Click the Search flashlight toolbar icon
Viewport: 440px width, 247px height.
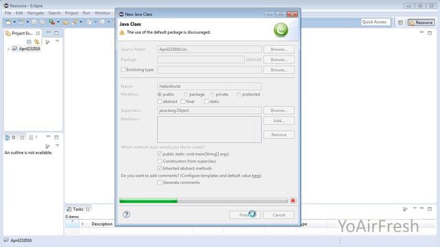[x=75, y=22]
